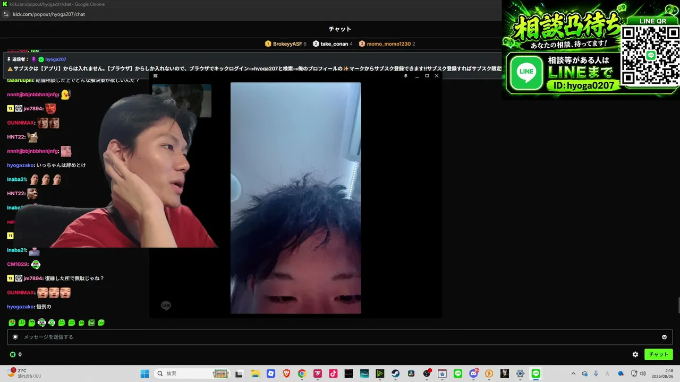Open site info icon in address bar
The image size is (680, 382).
(6, 14)
